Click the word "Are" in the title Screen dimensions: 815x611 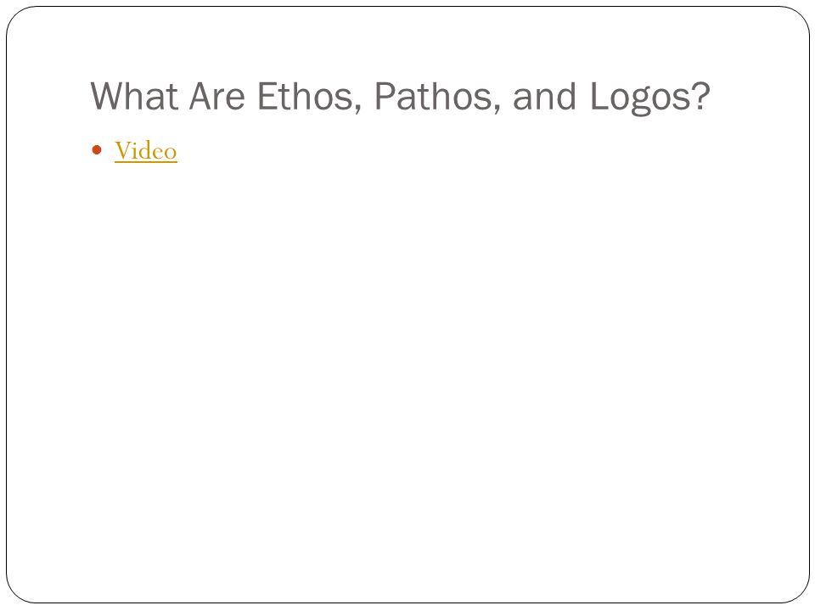(x=216, y=96)
